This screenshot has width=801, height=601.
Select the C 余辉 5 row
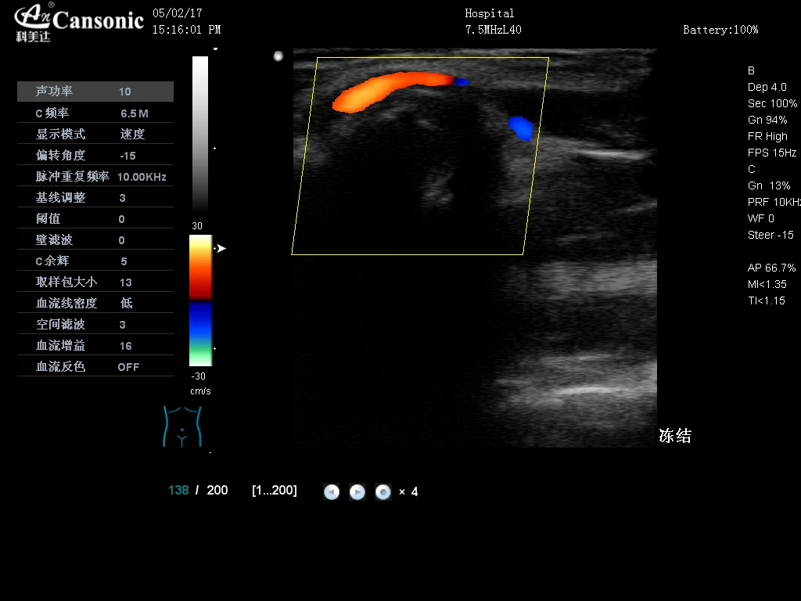click(95, 261)
